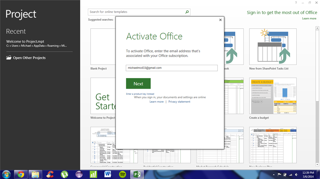
Task: Open Learn more link in Activate dialog
Action: (157, 102)
